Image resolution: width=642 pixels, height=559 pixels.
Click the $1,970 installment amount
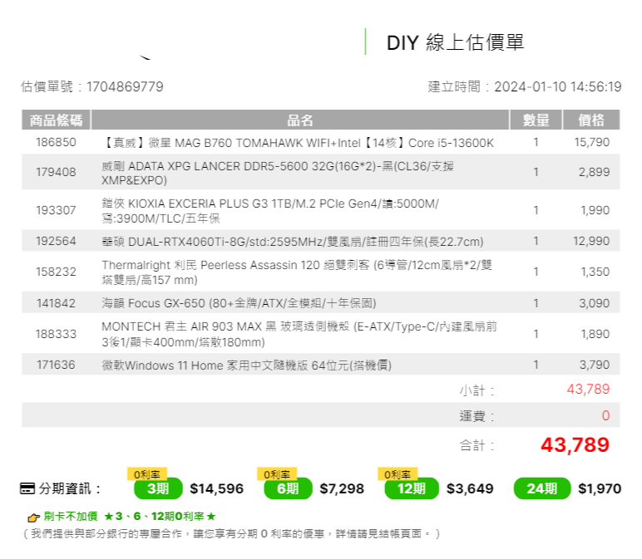point(600,488)
